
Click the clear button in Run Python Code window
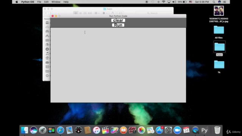coord(118,20)
